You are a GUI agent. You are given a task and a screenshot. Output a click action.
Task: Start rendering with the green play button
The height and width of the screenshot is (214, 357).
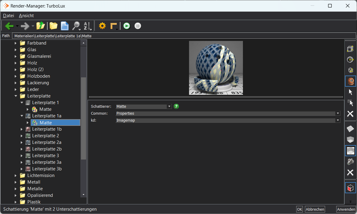(127, 26)
